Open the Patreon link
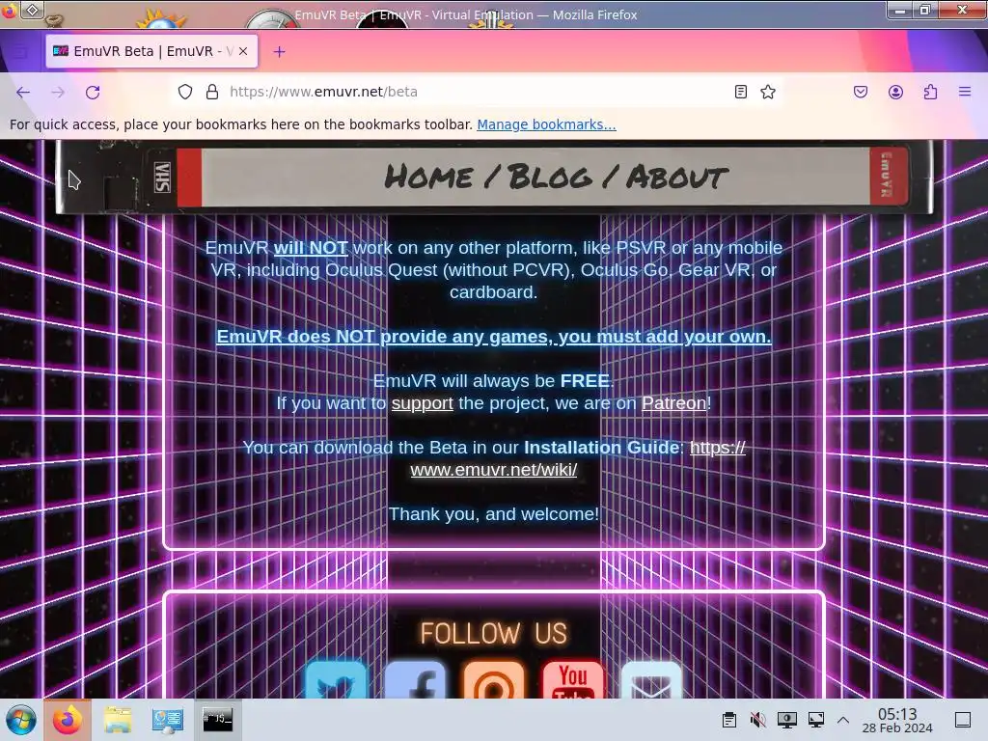Screen dimensions: 988x741 coord(673,403)
